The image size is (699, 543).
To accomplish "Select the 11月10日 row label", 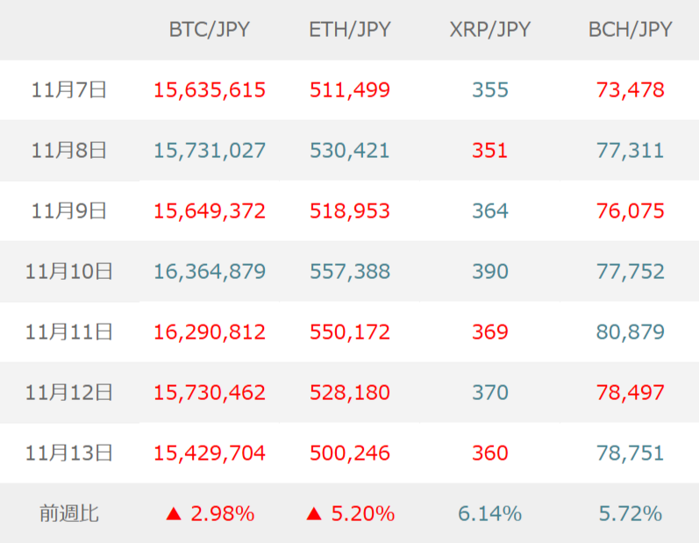I will click(68, 271).
